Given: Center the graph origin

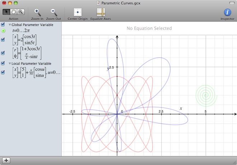Looking at the screenshot, I should click(x=78, y=12).
